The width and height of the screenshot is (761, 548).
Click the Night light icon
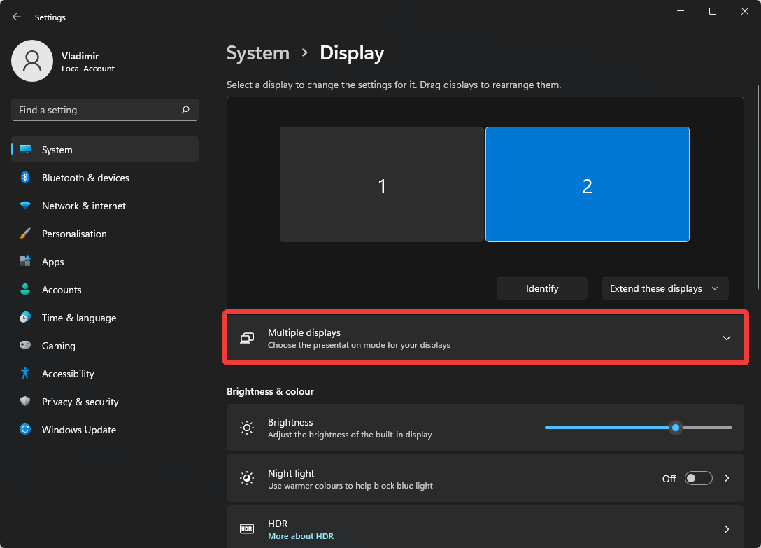[x=247, y=478]
